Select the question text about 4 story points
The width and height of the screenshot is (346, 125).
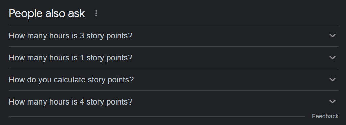(x=70, y=102)
